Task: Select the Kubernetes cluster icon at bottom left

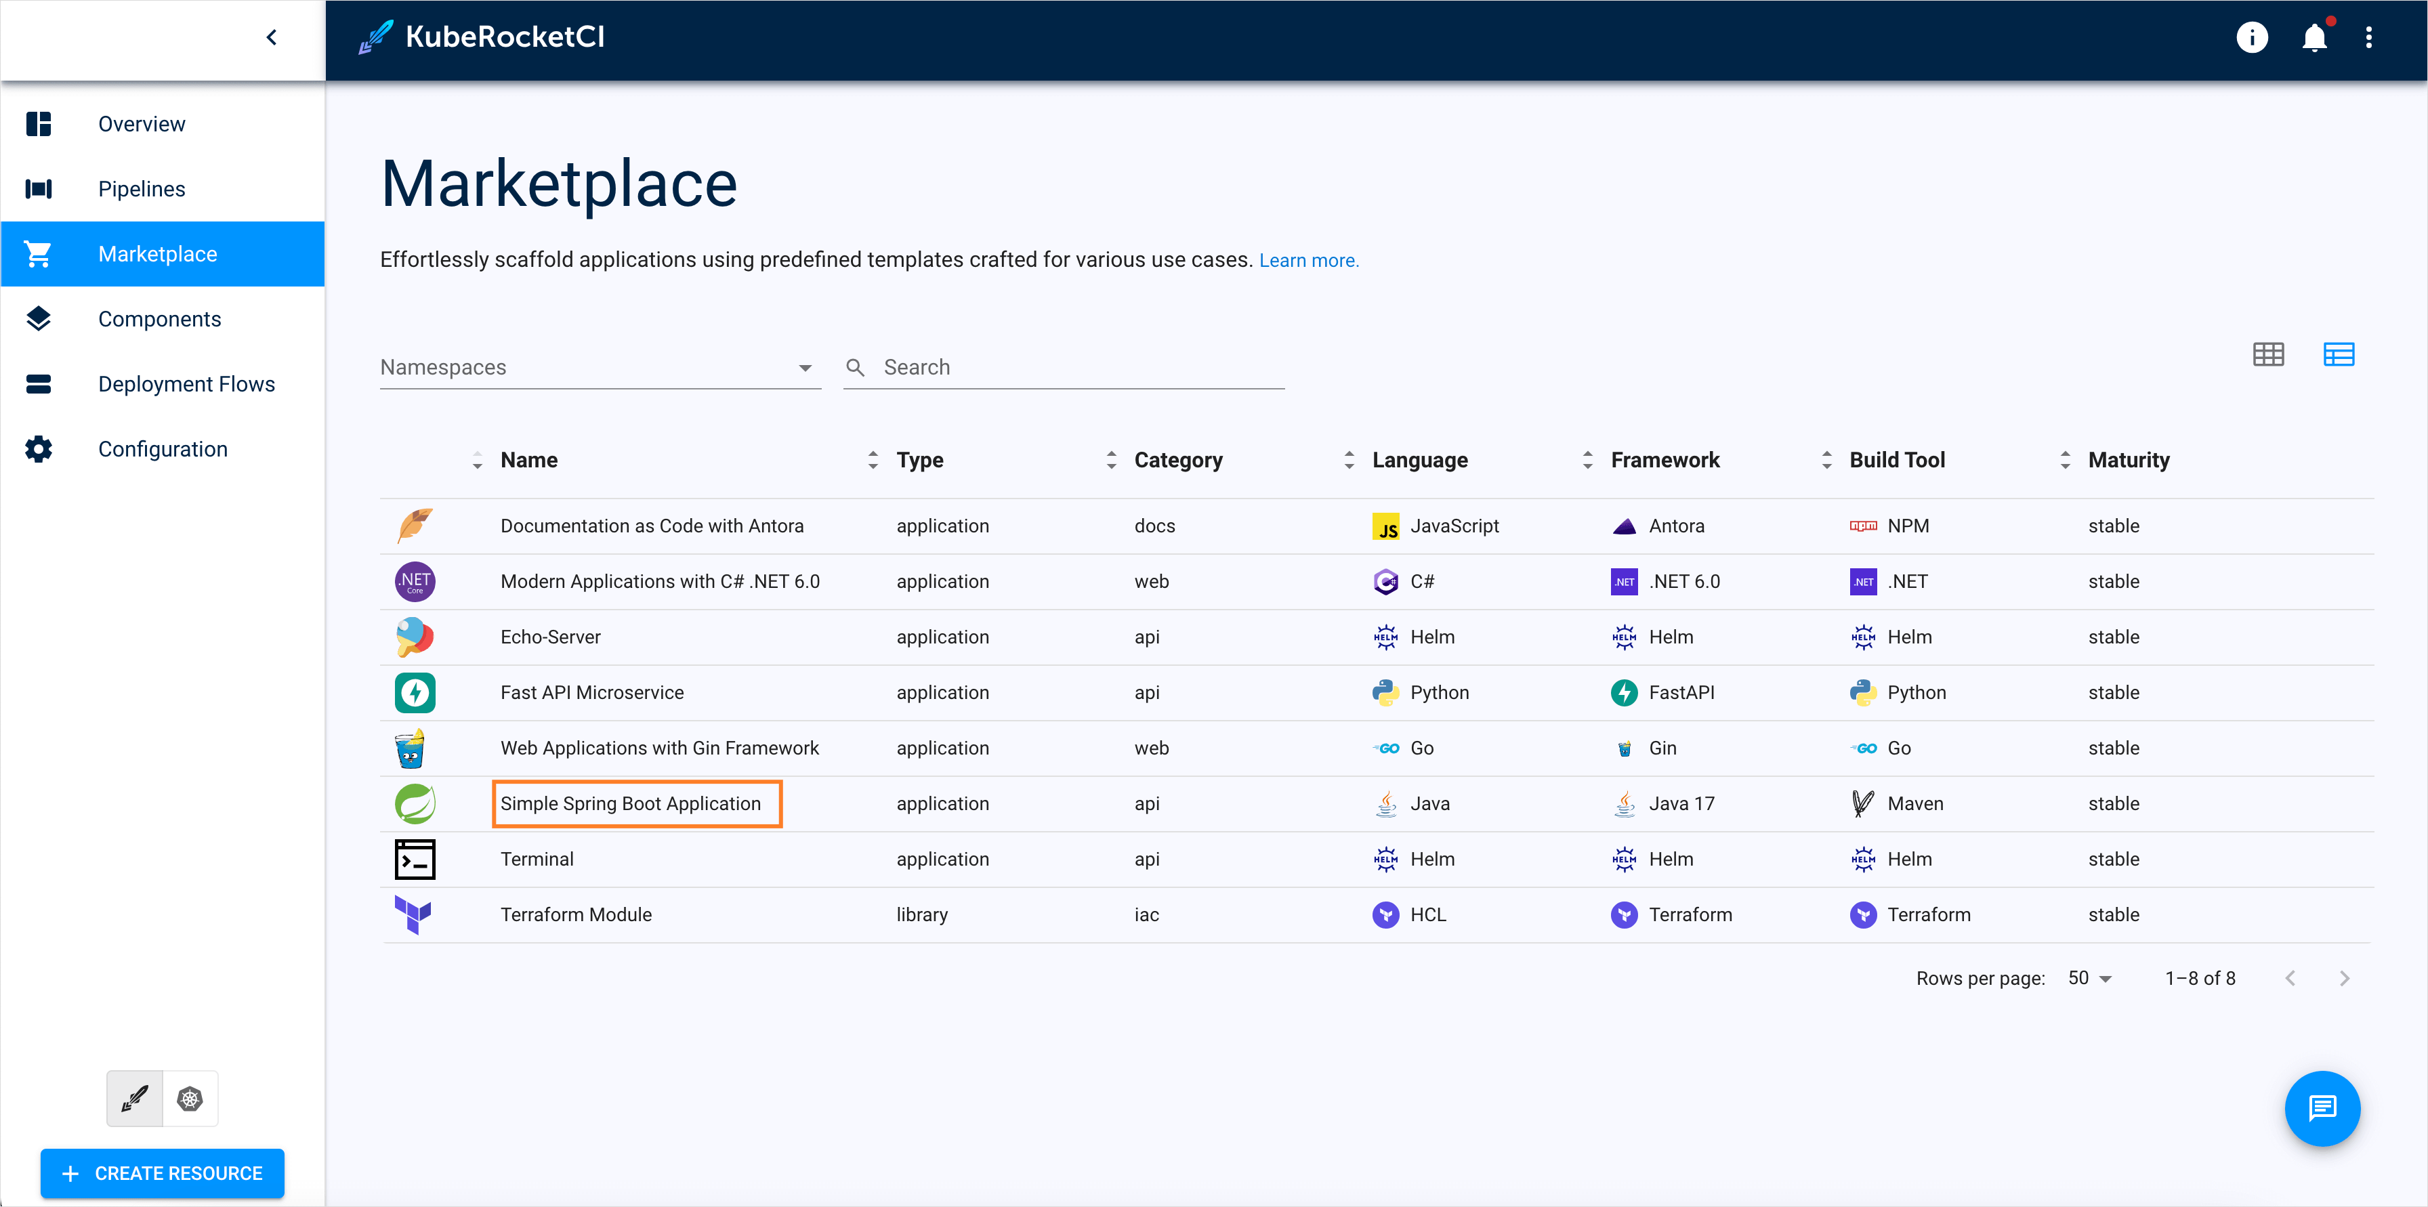Action: pyautogui.click(x=190, y=1098)
